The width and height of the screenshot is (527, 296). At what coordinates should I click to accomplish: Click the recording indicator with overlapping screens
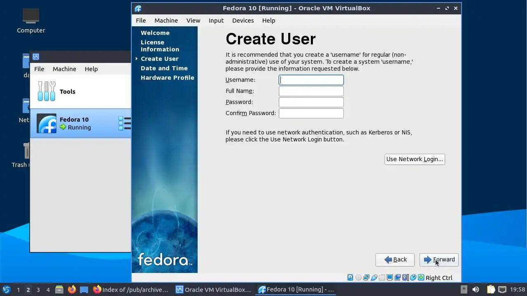(x=397, y=277)
